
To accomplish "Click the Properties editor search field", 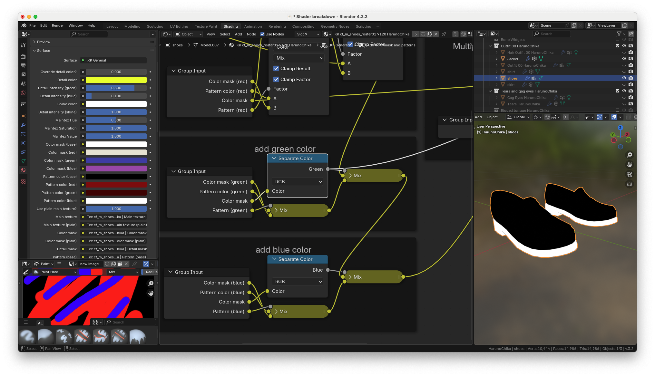I will click(89, 34).
